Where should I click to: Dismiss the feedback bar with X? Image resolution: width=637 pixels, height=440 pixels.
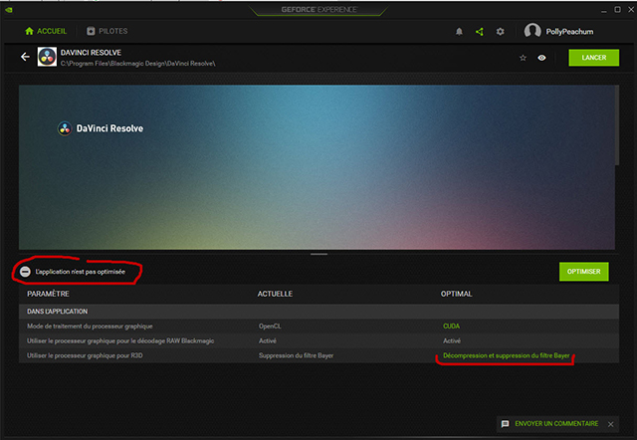610,424
